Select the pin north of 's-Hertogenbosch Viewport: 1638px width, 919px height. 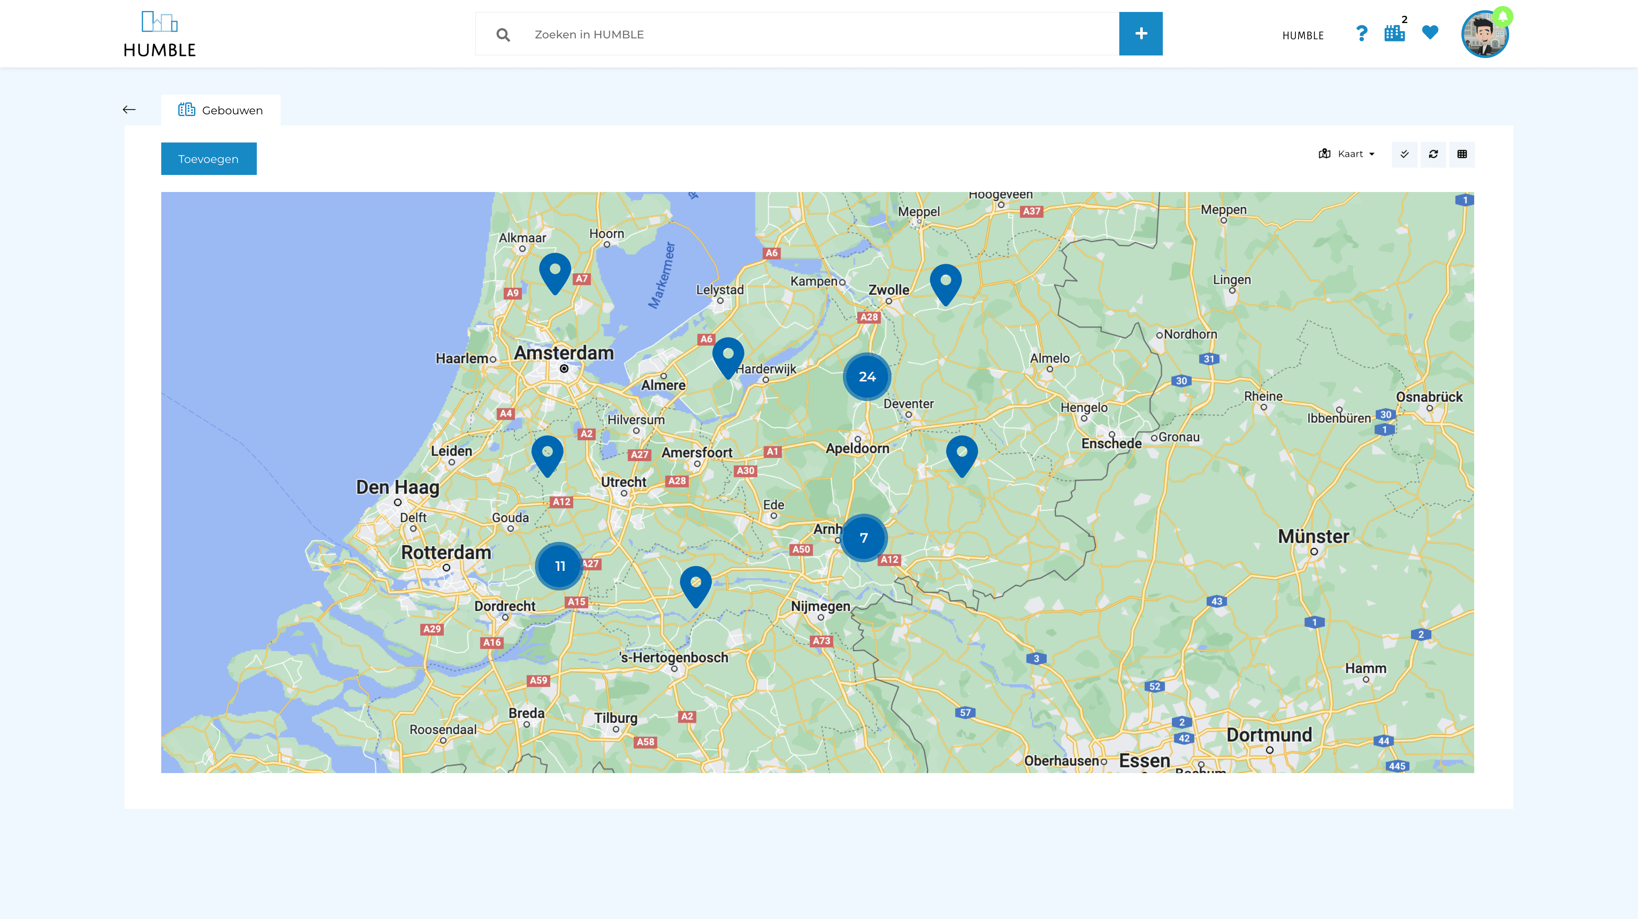[696, 587]
